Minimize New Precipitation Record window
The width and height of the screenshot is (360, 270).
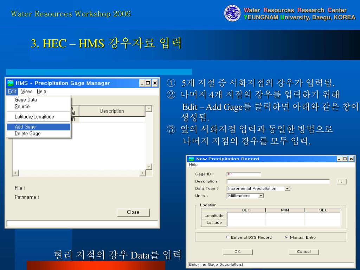coord(339,159)
